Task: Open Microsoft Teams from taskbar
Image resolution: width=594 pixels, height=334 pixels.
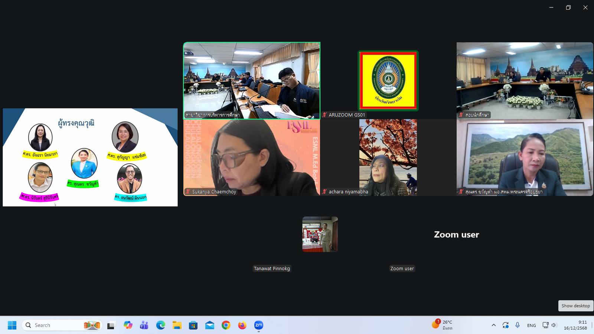Action: pos(144,325)
